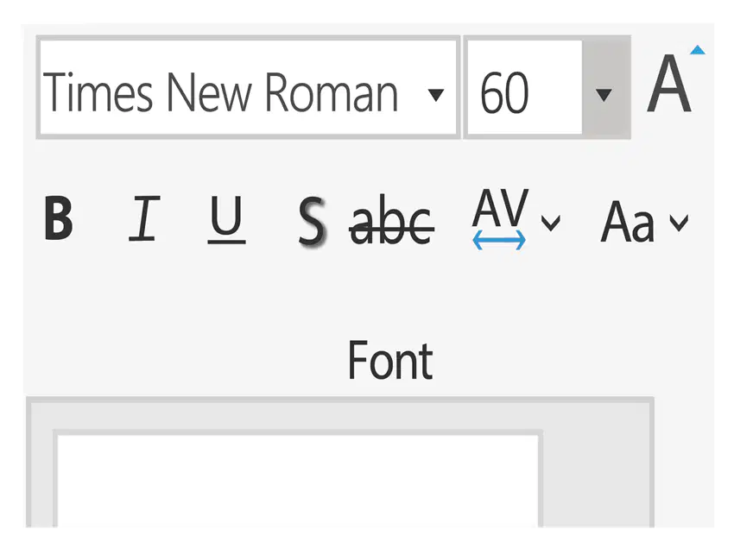Click empty ribbon space left of Font label
This screenshot has width=734, height=548.
173,354
